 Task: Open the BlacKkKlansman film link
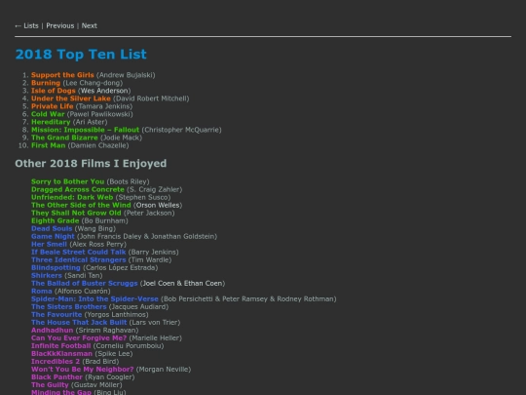coord(61,354)
